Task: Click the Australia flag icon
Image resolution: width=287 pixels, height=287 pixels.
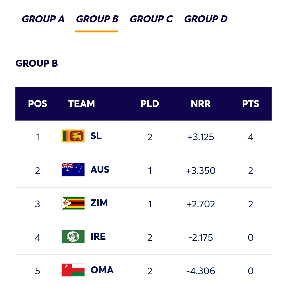Action: coord(73,170)
